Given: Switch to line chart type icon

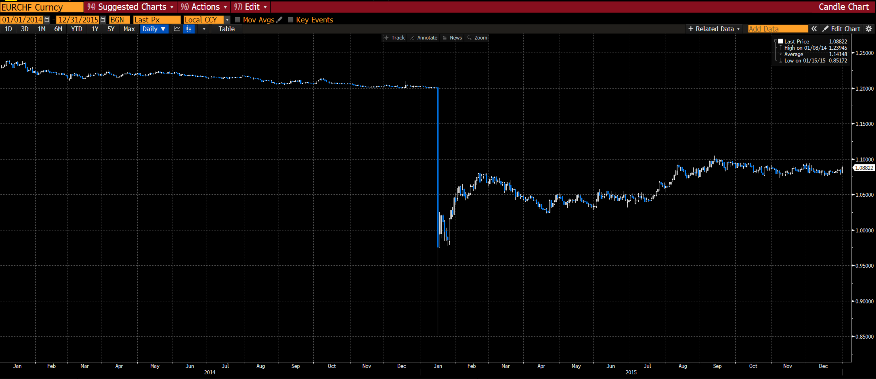Looking at the screenshot, I should click(177, 29).
